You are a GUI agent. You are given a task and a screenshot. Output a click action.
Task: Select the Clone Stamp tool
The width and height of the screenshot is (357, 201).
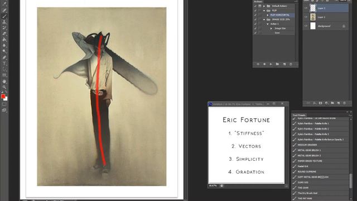(x=4, y=22)
